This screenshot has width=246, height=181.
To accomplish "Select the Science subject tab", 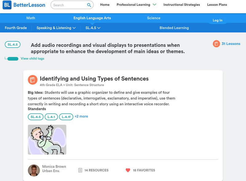I will 154,18.
